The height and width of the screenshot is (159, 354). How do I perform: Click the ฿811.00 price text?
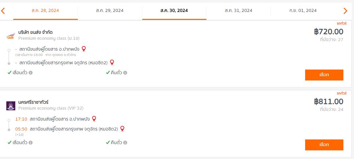[x=329, y=102]
